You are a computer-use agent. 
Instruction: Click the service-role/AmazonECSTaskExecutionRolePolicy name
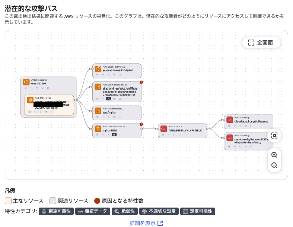251,141
